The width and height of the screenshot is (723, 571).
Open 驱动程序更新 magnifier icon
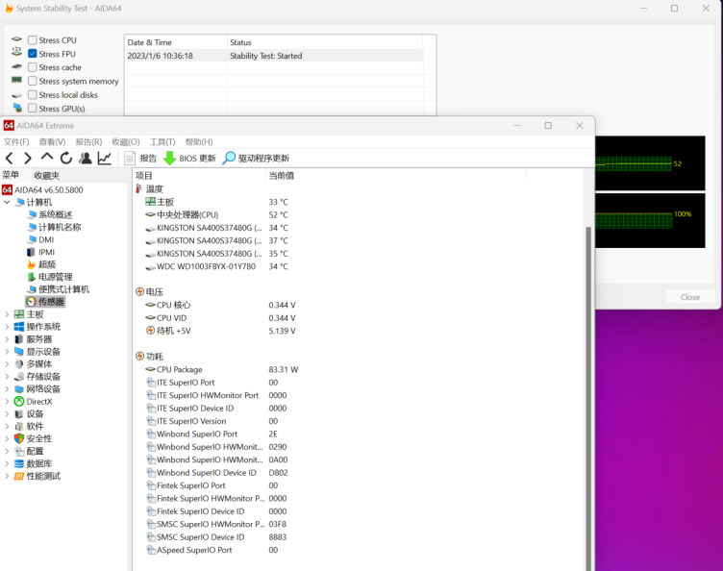coord(229,159)
